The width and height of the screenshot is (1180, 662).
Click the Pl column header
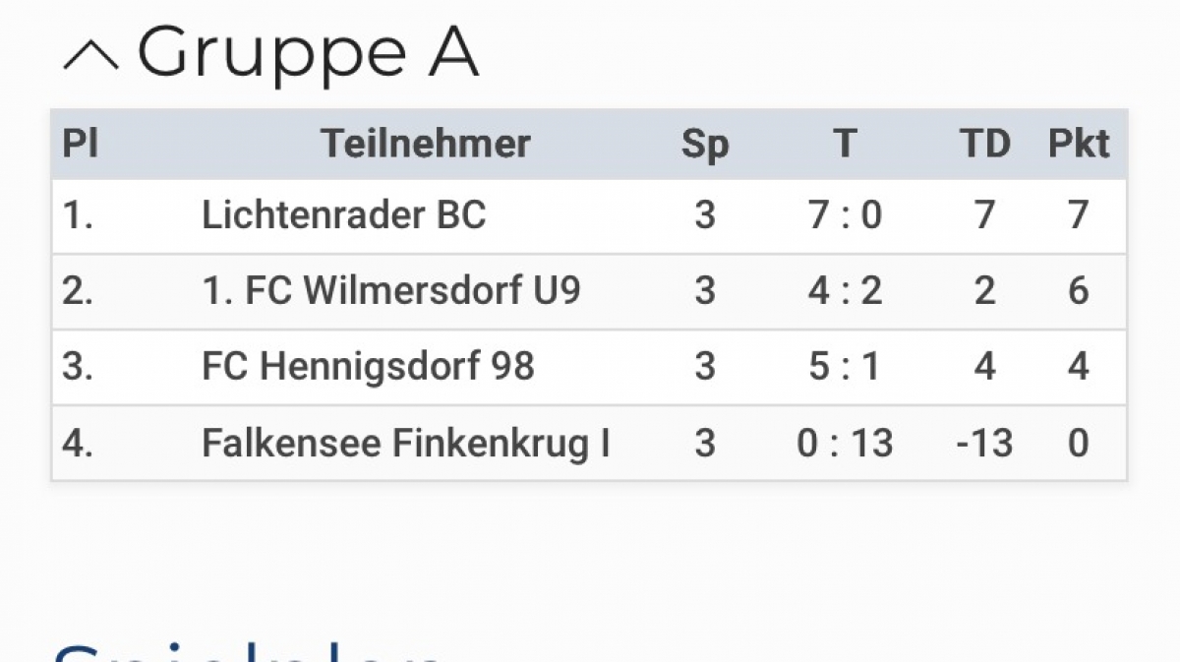point(81,145)
